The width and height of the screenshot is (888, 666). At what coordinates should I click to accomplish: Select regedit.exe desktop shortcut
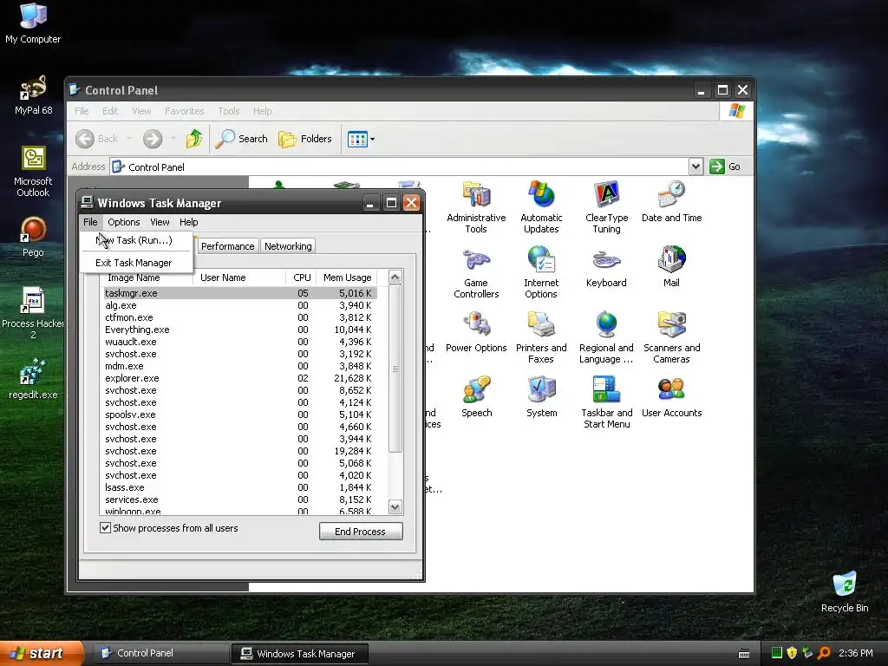33,380
